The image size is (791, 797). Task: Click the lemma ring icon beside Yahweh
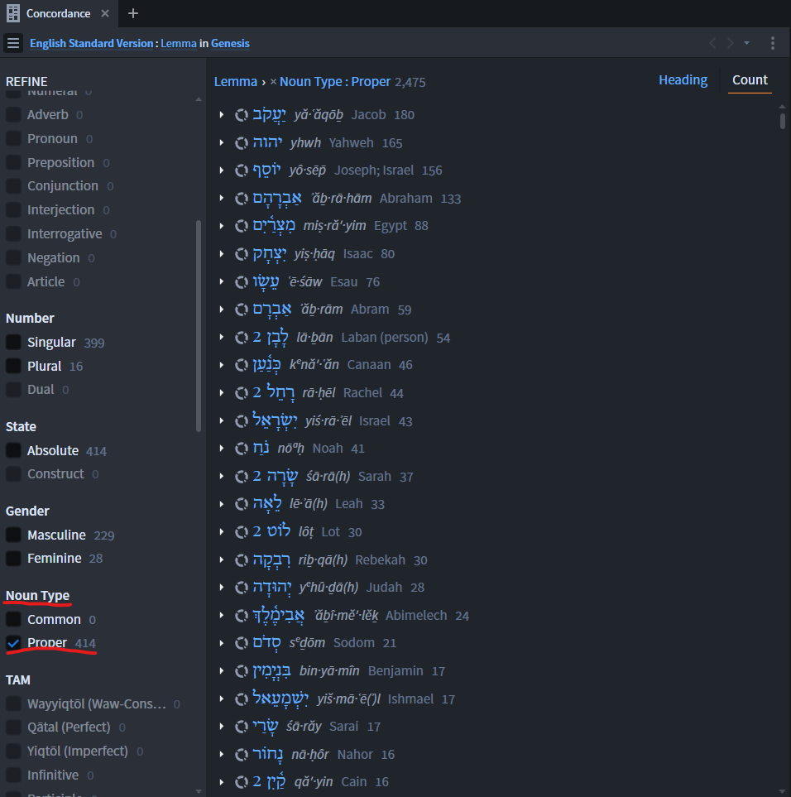click(x=242, y=143)
